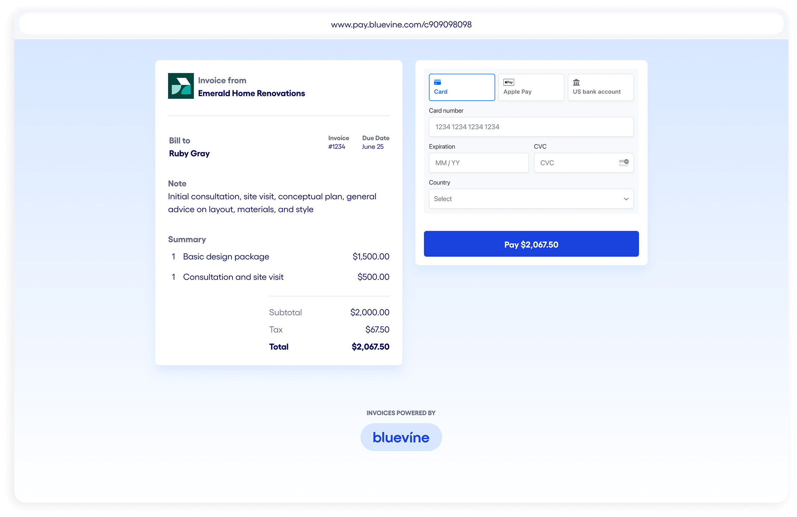Select the Card payment option

coord(462,87)
